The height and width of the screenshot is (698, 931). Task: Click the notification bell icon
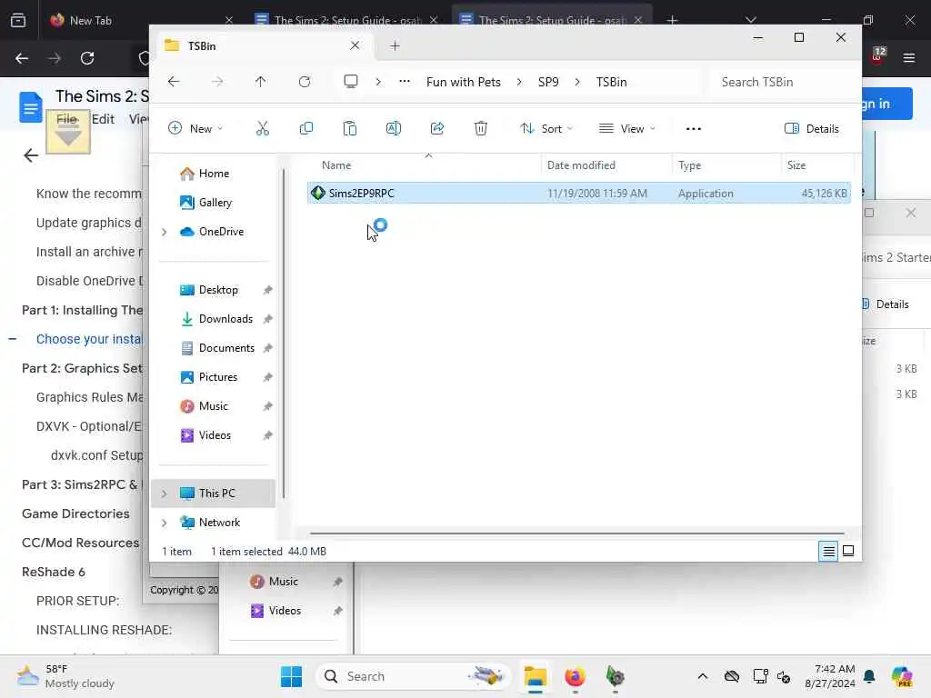[869, 676]
